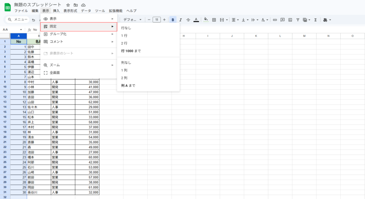Open the name box dropdown arrow
The image size is (365, 199).
(x=21, y=30)
